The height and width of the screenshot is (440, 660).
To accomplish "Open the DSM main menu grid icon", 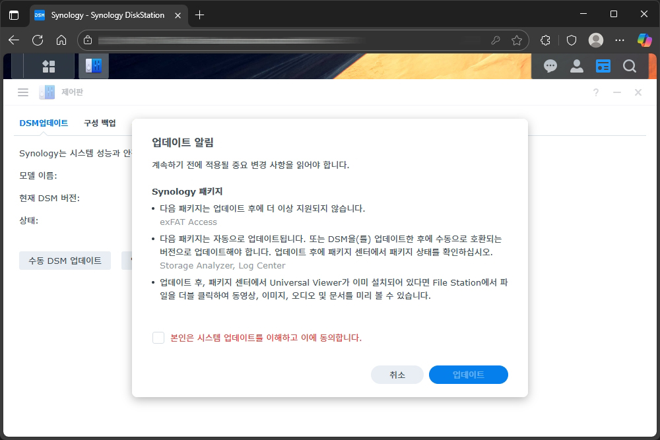I will [x=48, y=66].
